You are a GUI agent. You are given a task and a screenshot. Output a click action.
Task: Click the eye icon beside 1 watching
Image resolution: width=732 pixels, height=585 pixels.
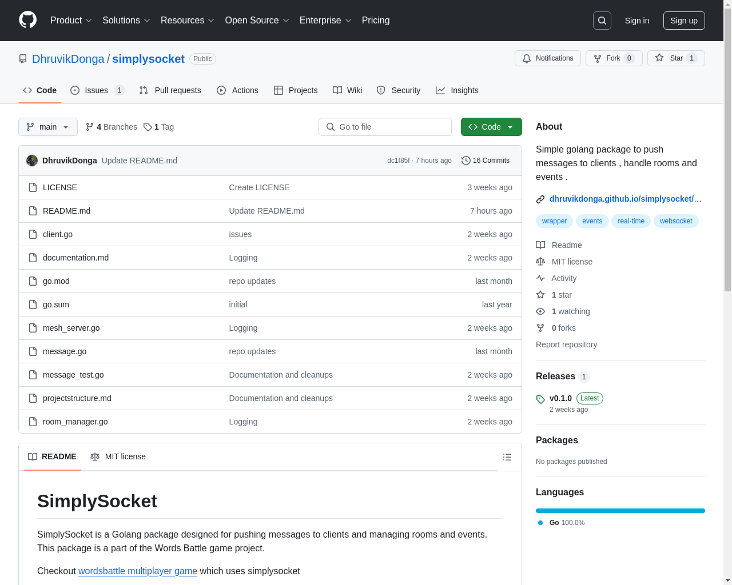540,311
